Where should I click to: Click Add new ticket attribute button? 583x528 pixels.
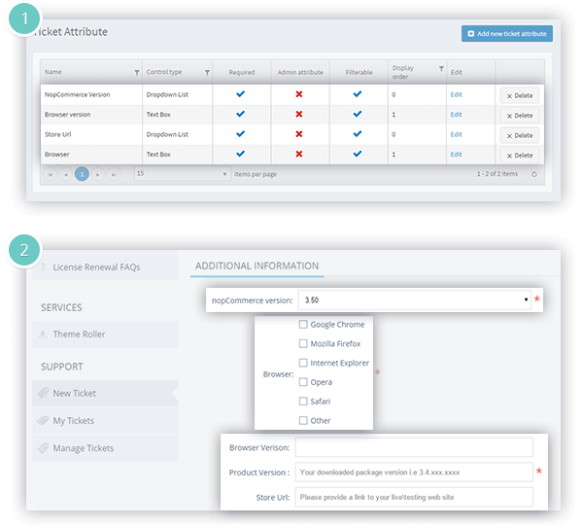click(x=506, y=33)
